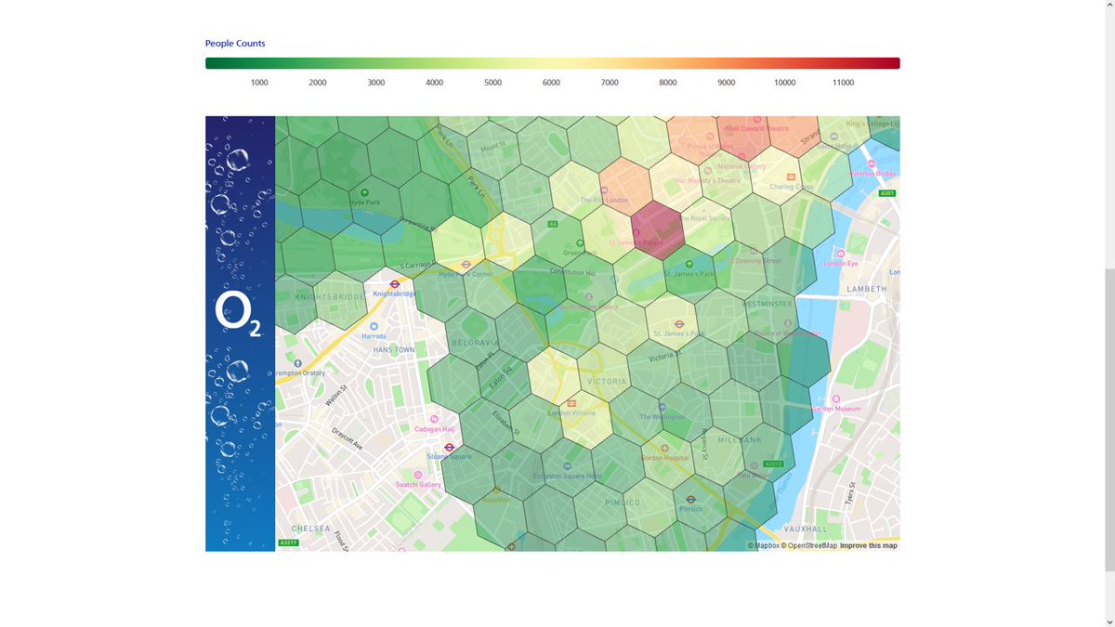1115x627 pixels.
Task: Click the VICTORIA district label
Action: click(608, 382)
